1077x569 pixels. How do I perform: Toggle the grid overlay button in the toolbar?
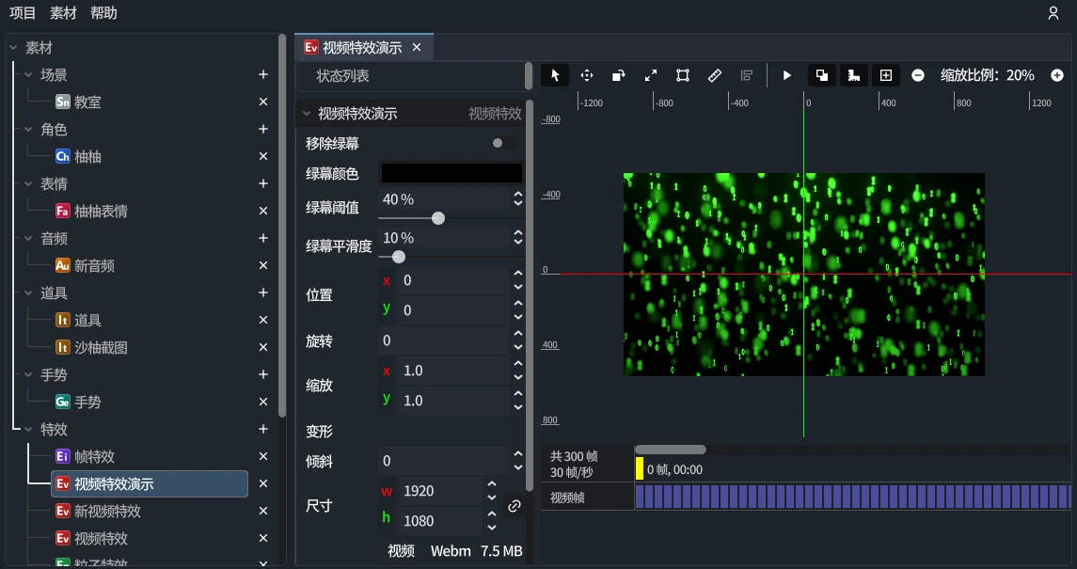885,75
